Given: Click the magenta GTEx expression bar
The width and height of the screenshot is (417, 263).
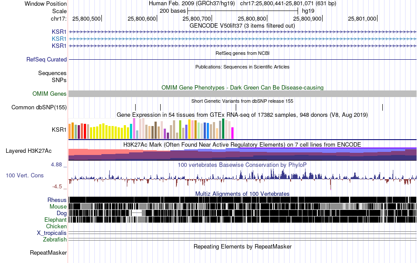Looking at the screenshot, I should coord(232,133).
